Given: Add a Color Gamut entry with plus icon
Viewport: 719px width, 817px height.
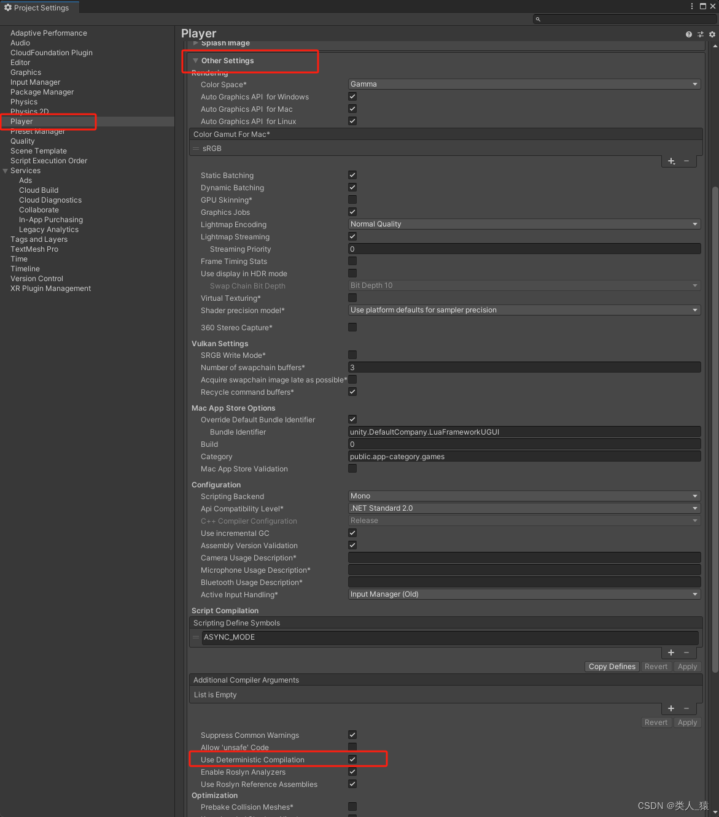Looking at the screenshot, I should pyautogui.click(x=670, y=161).
